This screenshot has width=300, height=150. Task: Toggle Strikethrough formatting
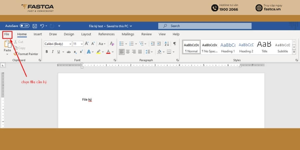pyautogui.click(x=68, y=52)
